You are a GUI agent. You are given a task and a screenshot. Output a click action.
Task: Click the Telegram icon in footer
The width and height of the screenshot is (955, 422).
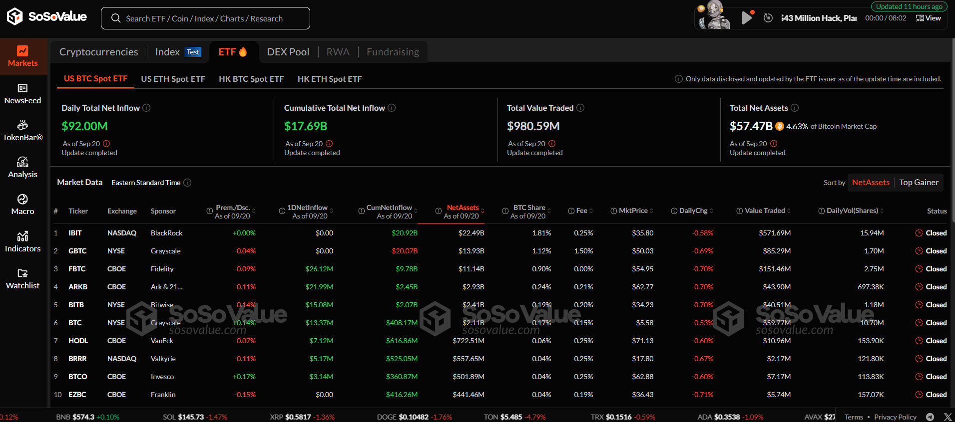(x=930, y=417)
